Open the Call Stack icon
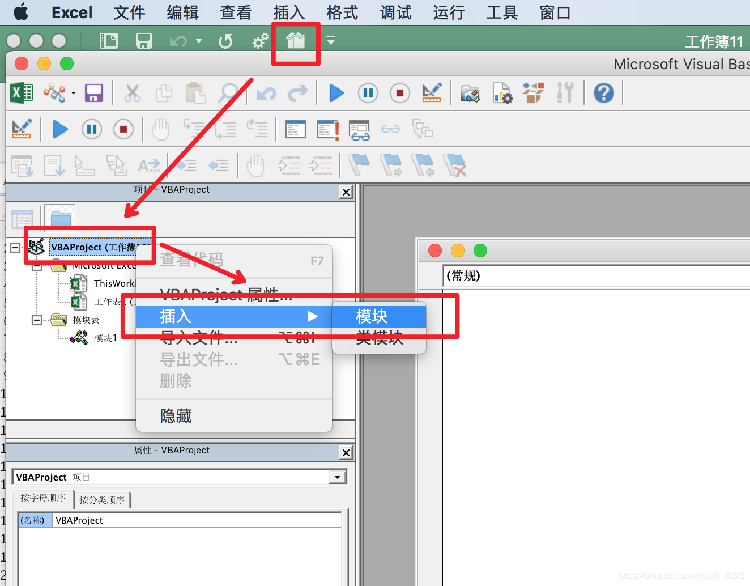750x586 pixels. pyautogui.click(x=423, y=129)
